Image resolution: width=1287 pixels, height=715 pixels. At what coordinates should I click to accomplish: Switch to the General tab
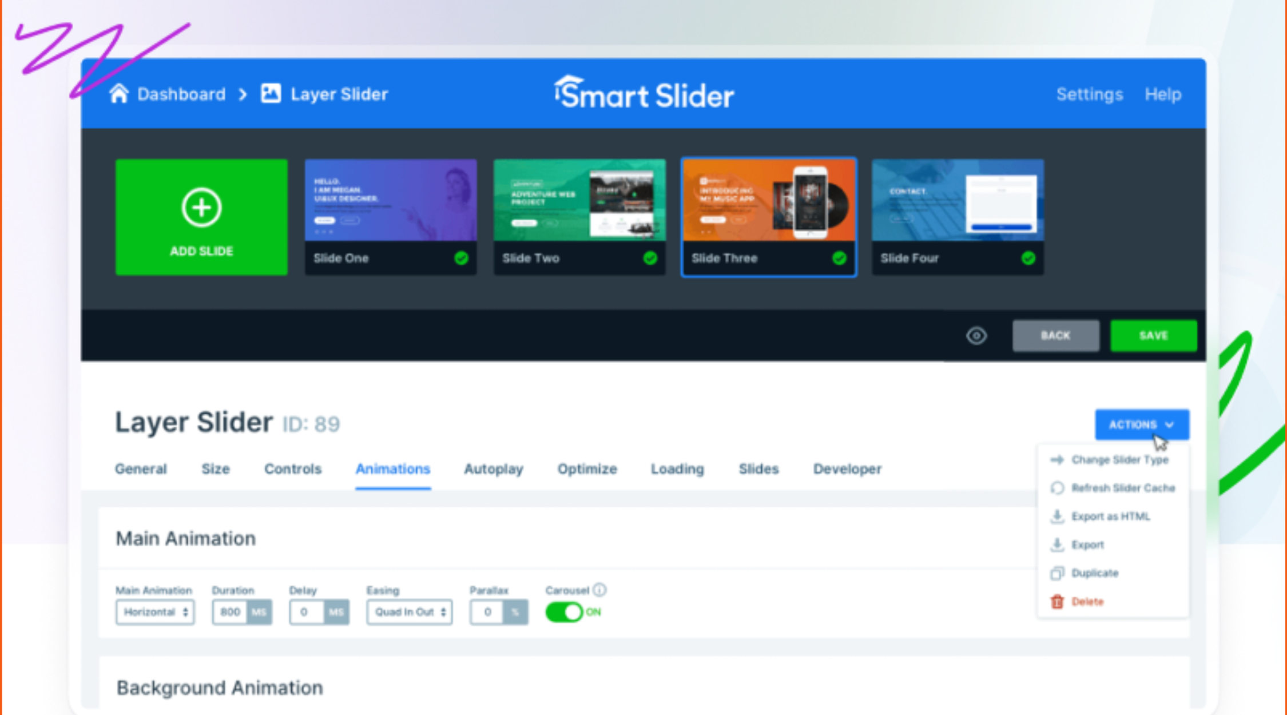click(141, 469)
